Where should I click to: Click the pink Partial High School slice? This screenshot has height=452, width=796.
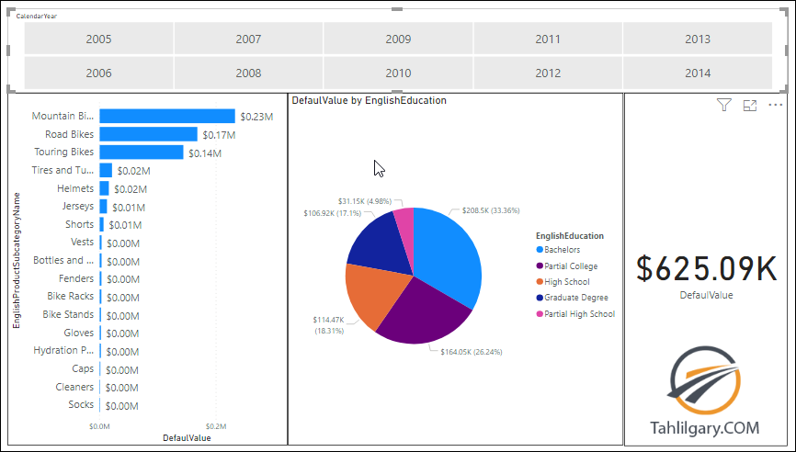click(405, 223)
